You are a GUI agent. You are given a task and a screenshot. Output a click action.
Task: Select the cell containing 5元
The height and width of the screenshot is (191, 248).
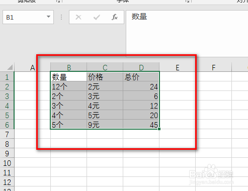pos(105,115)
